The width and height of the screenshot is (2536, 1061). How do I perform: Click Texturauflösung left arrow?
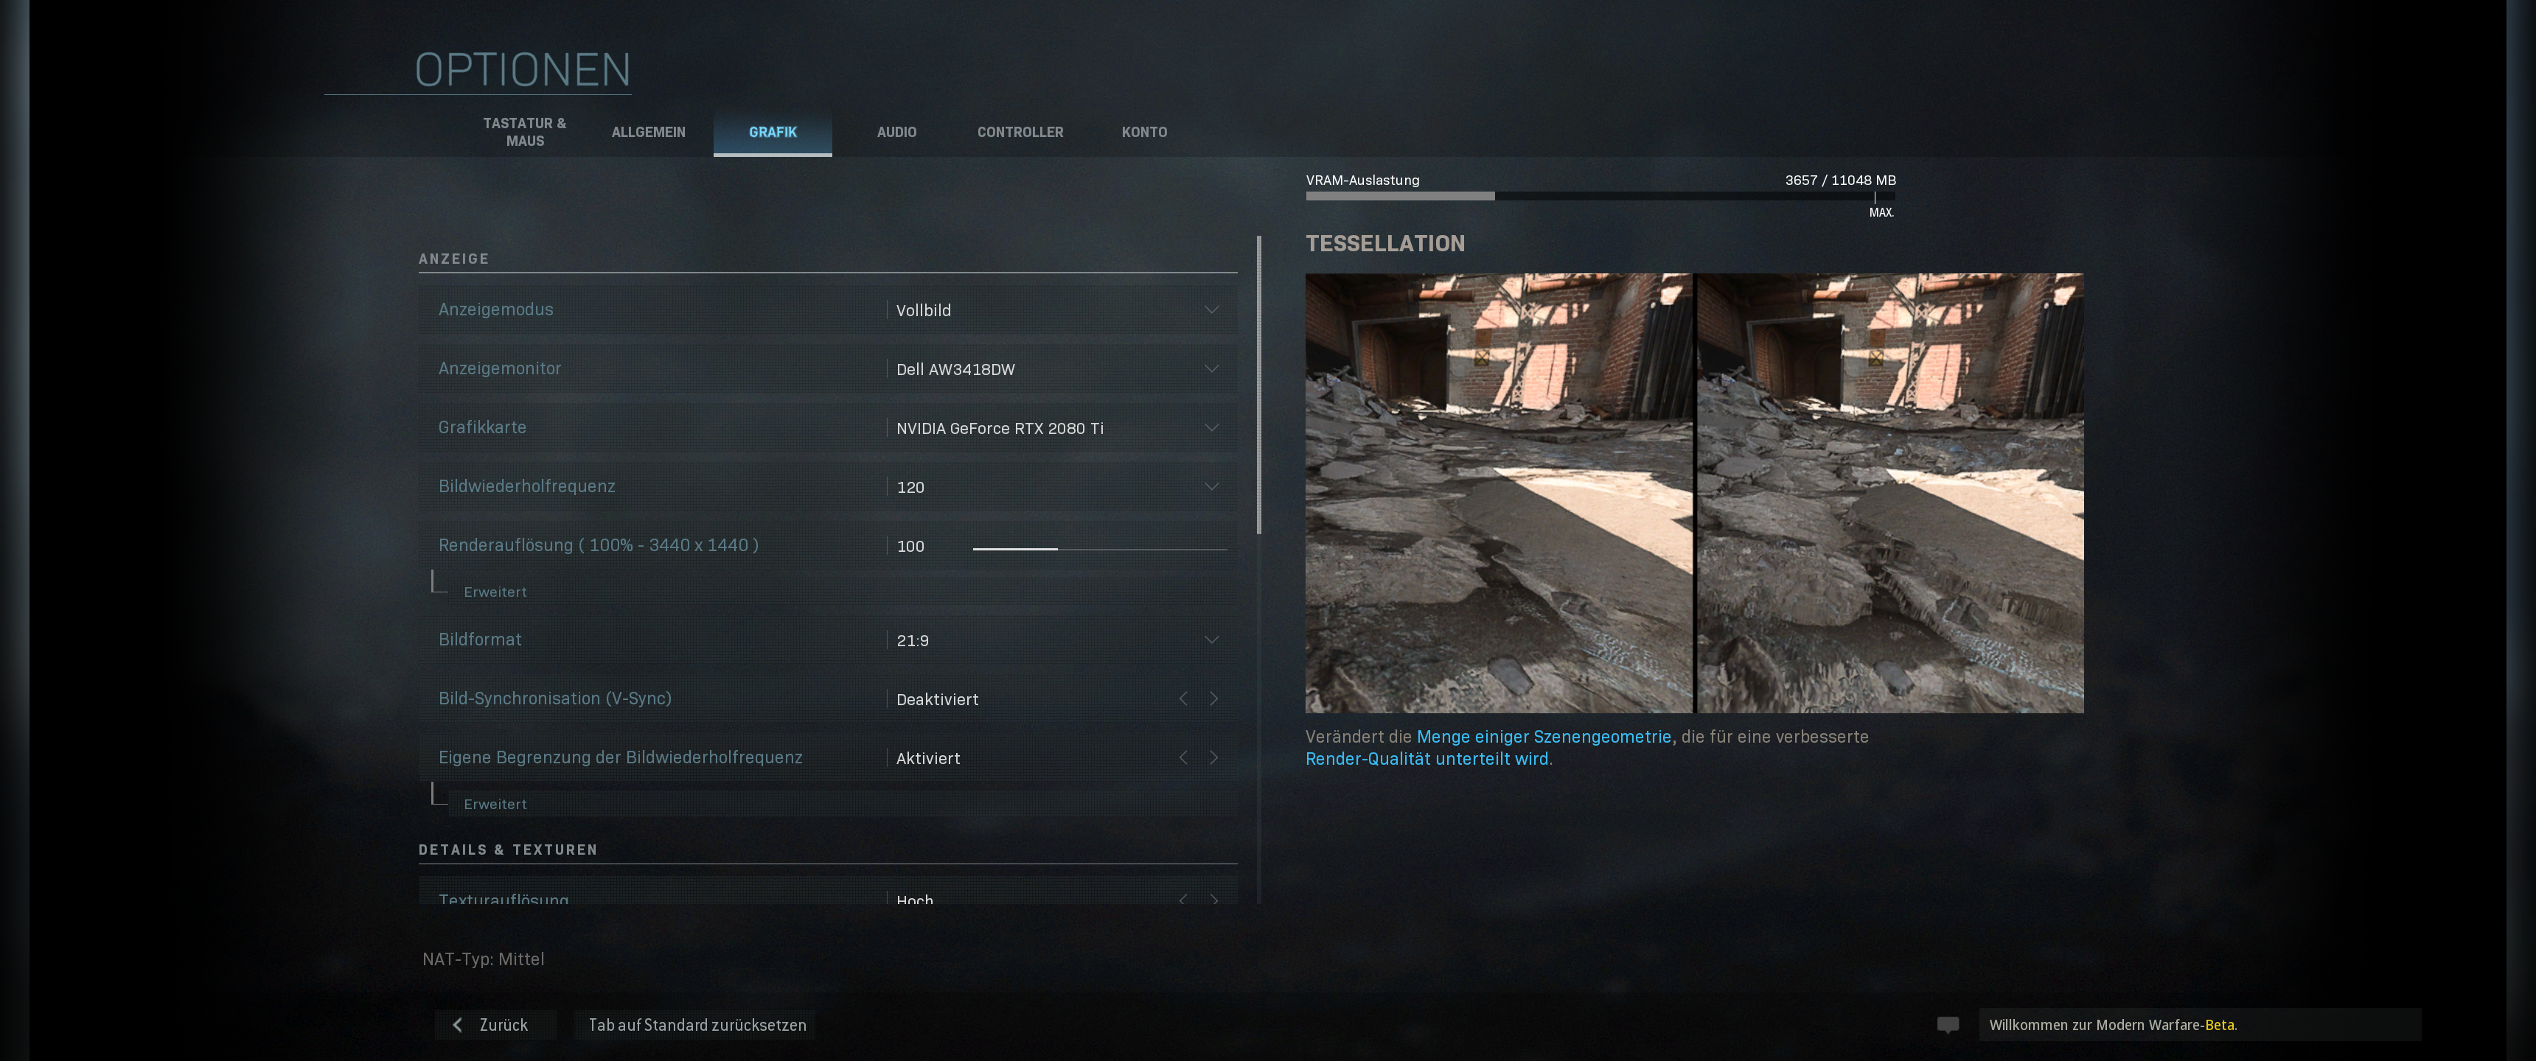[x=1183, y=899]
